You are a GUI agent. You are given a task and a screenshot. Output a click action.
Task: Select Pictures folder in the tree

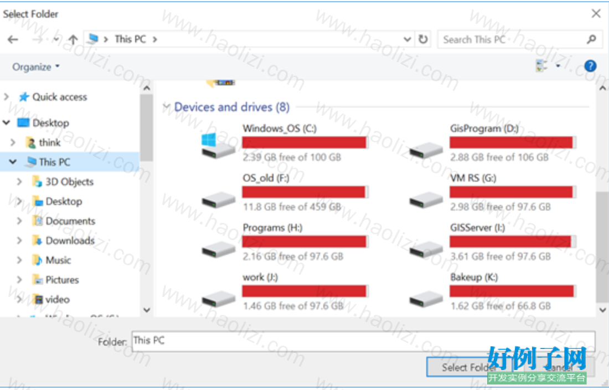tap(62, 280)
